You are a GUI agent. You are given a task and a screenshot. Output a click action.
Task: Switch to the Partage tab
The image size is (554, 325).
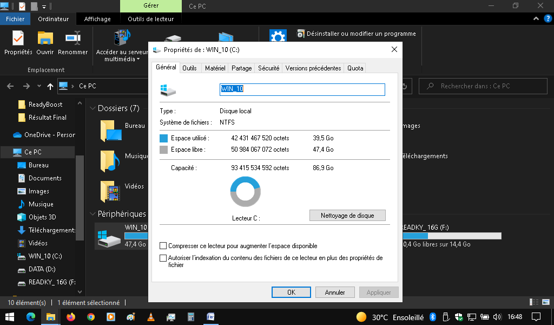point(242,68)
